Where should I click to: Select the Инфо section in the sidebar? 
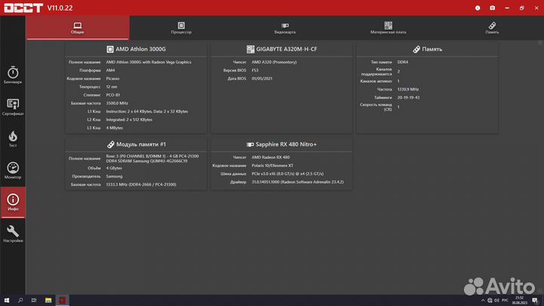13,202
